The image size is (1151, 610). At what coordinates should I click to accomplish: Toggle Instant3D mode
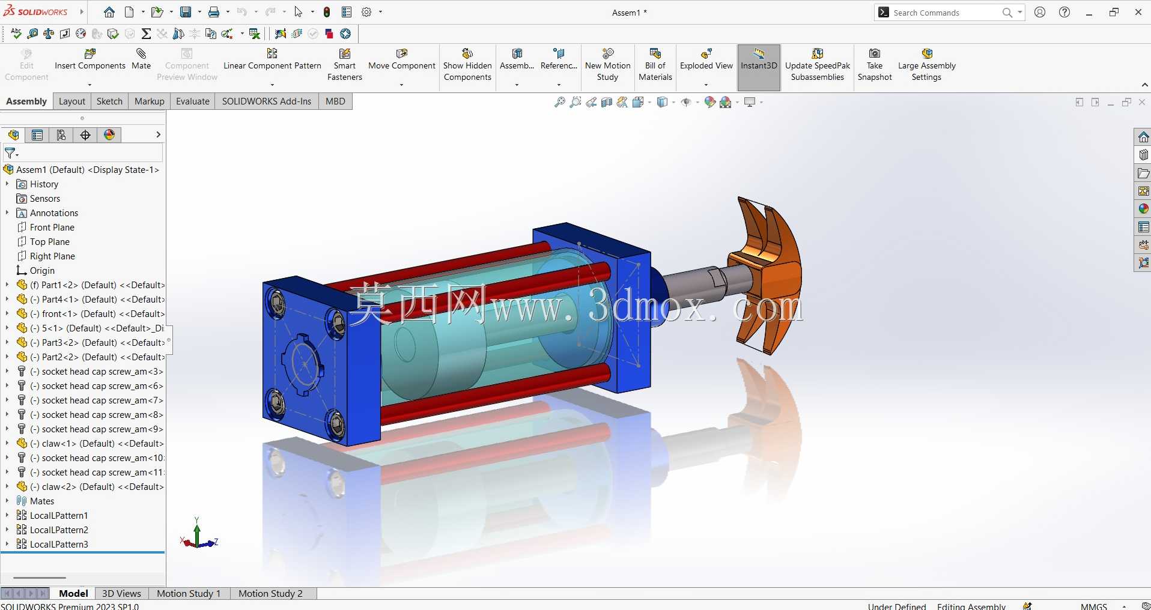click(759, 67)
